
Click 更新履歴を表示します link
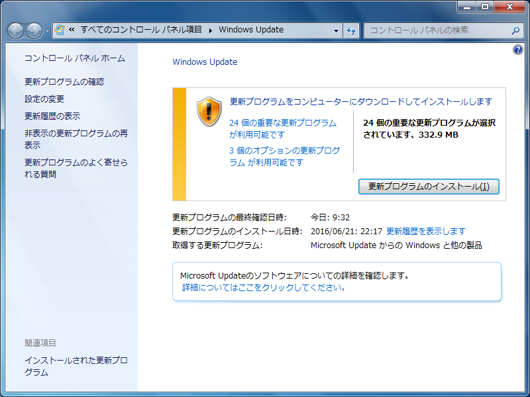[x=426, y=231]
